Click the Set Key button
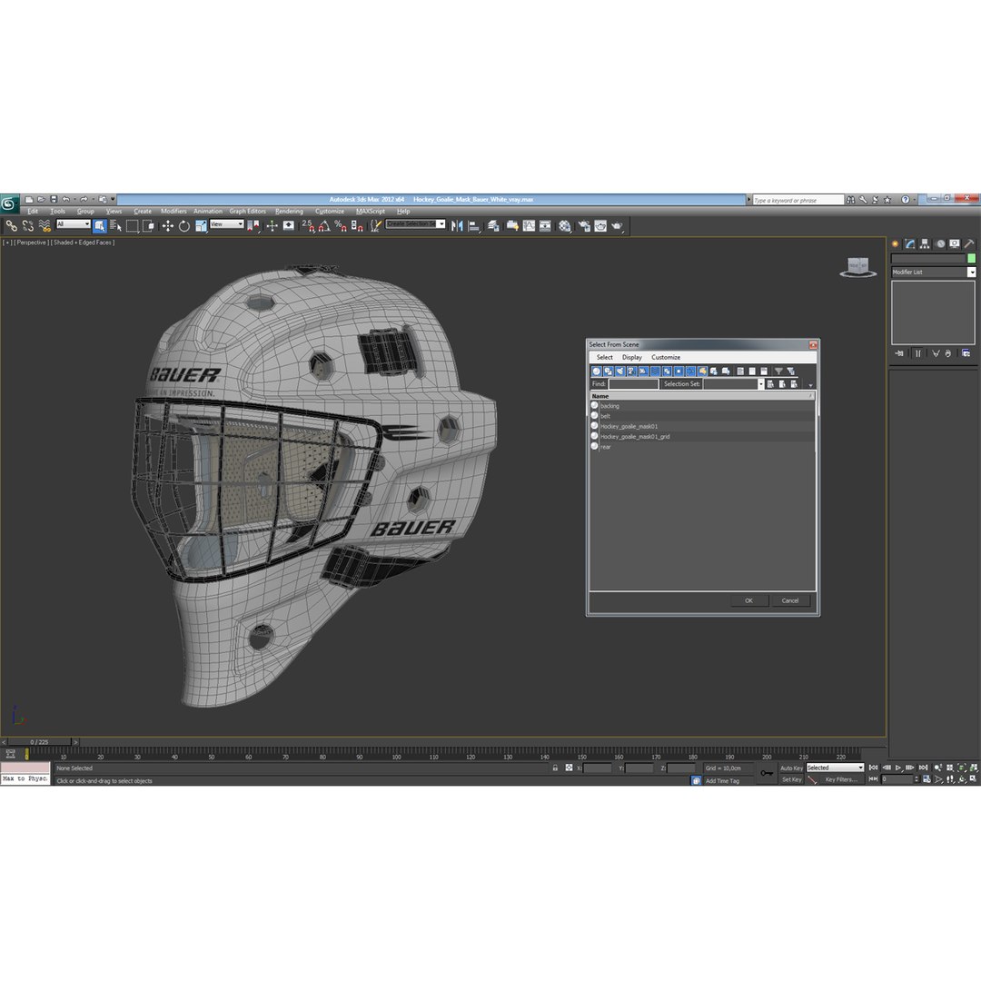This screenshot has width=981, height=981. click(791, 779)
